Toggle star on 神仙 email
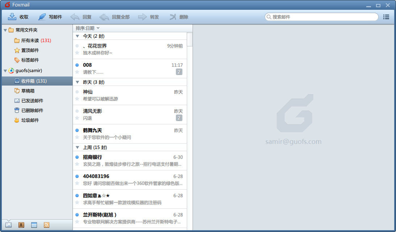The width and height of the screenshot is (396, 232). click(77, 99)
